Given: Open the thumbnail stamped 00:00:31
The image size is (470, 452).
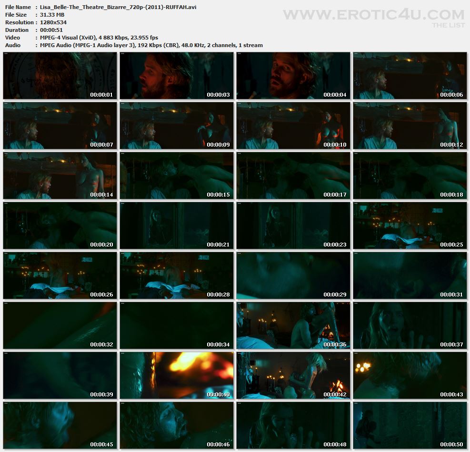Looking at the screenshot, I should (410, 275).
